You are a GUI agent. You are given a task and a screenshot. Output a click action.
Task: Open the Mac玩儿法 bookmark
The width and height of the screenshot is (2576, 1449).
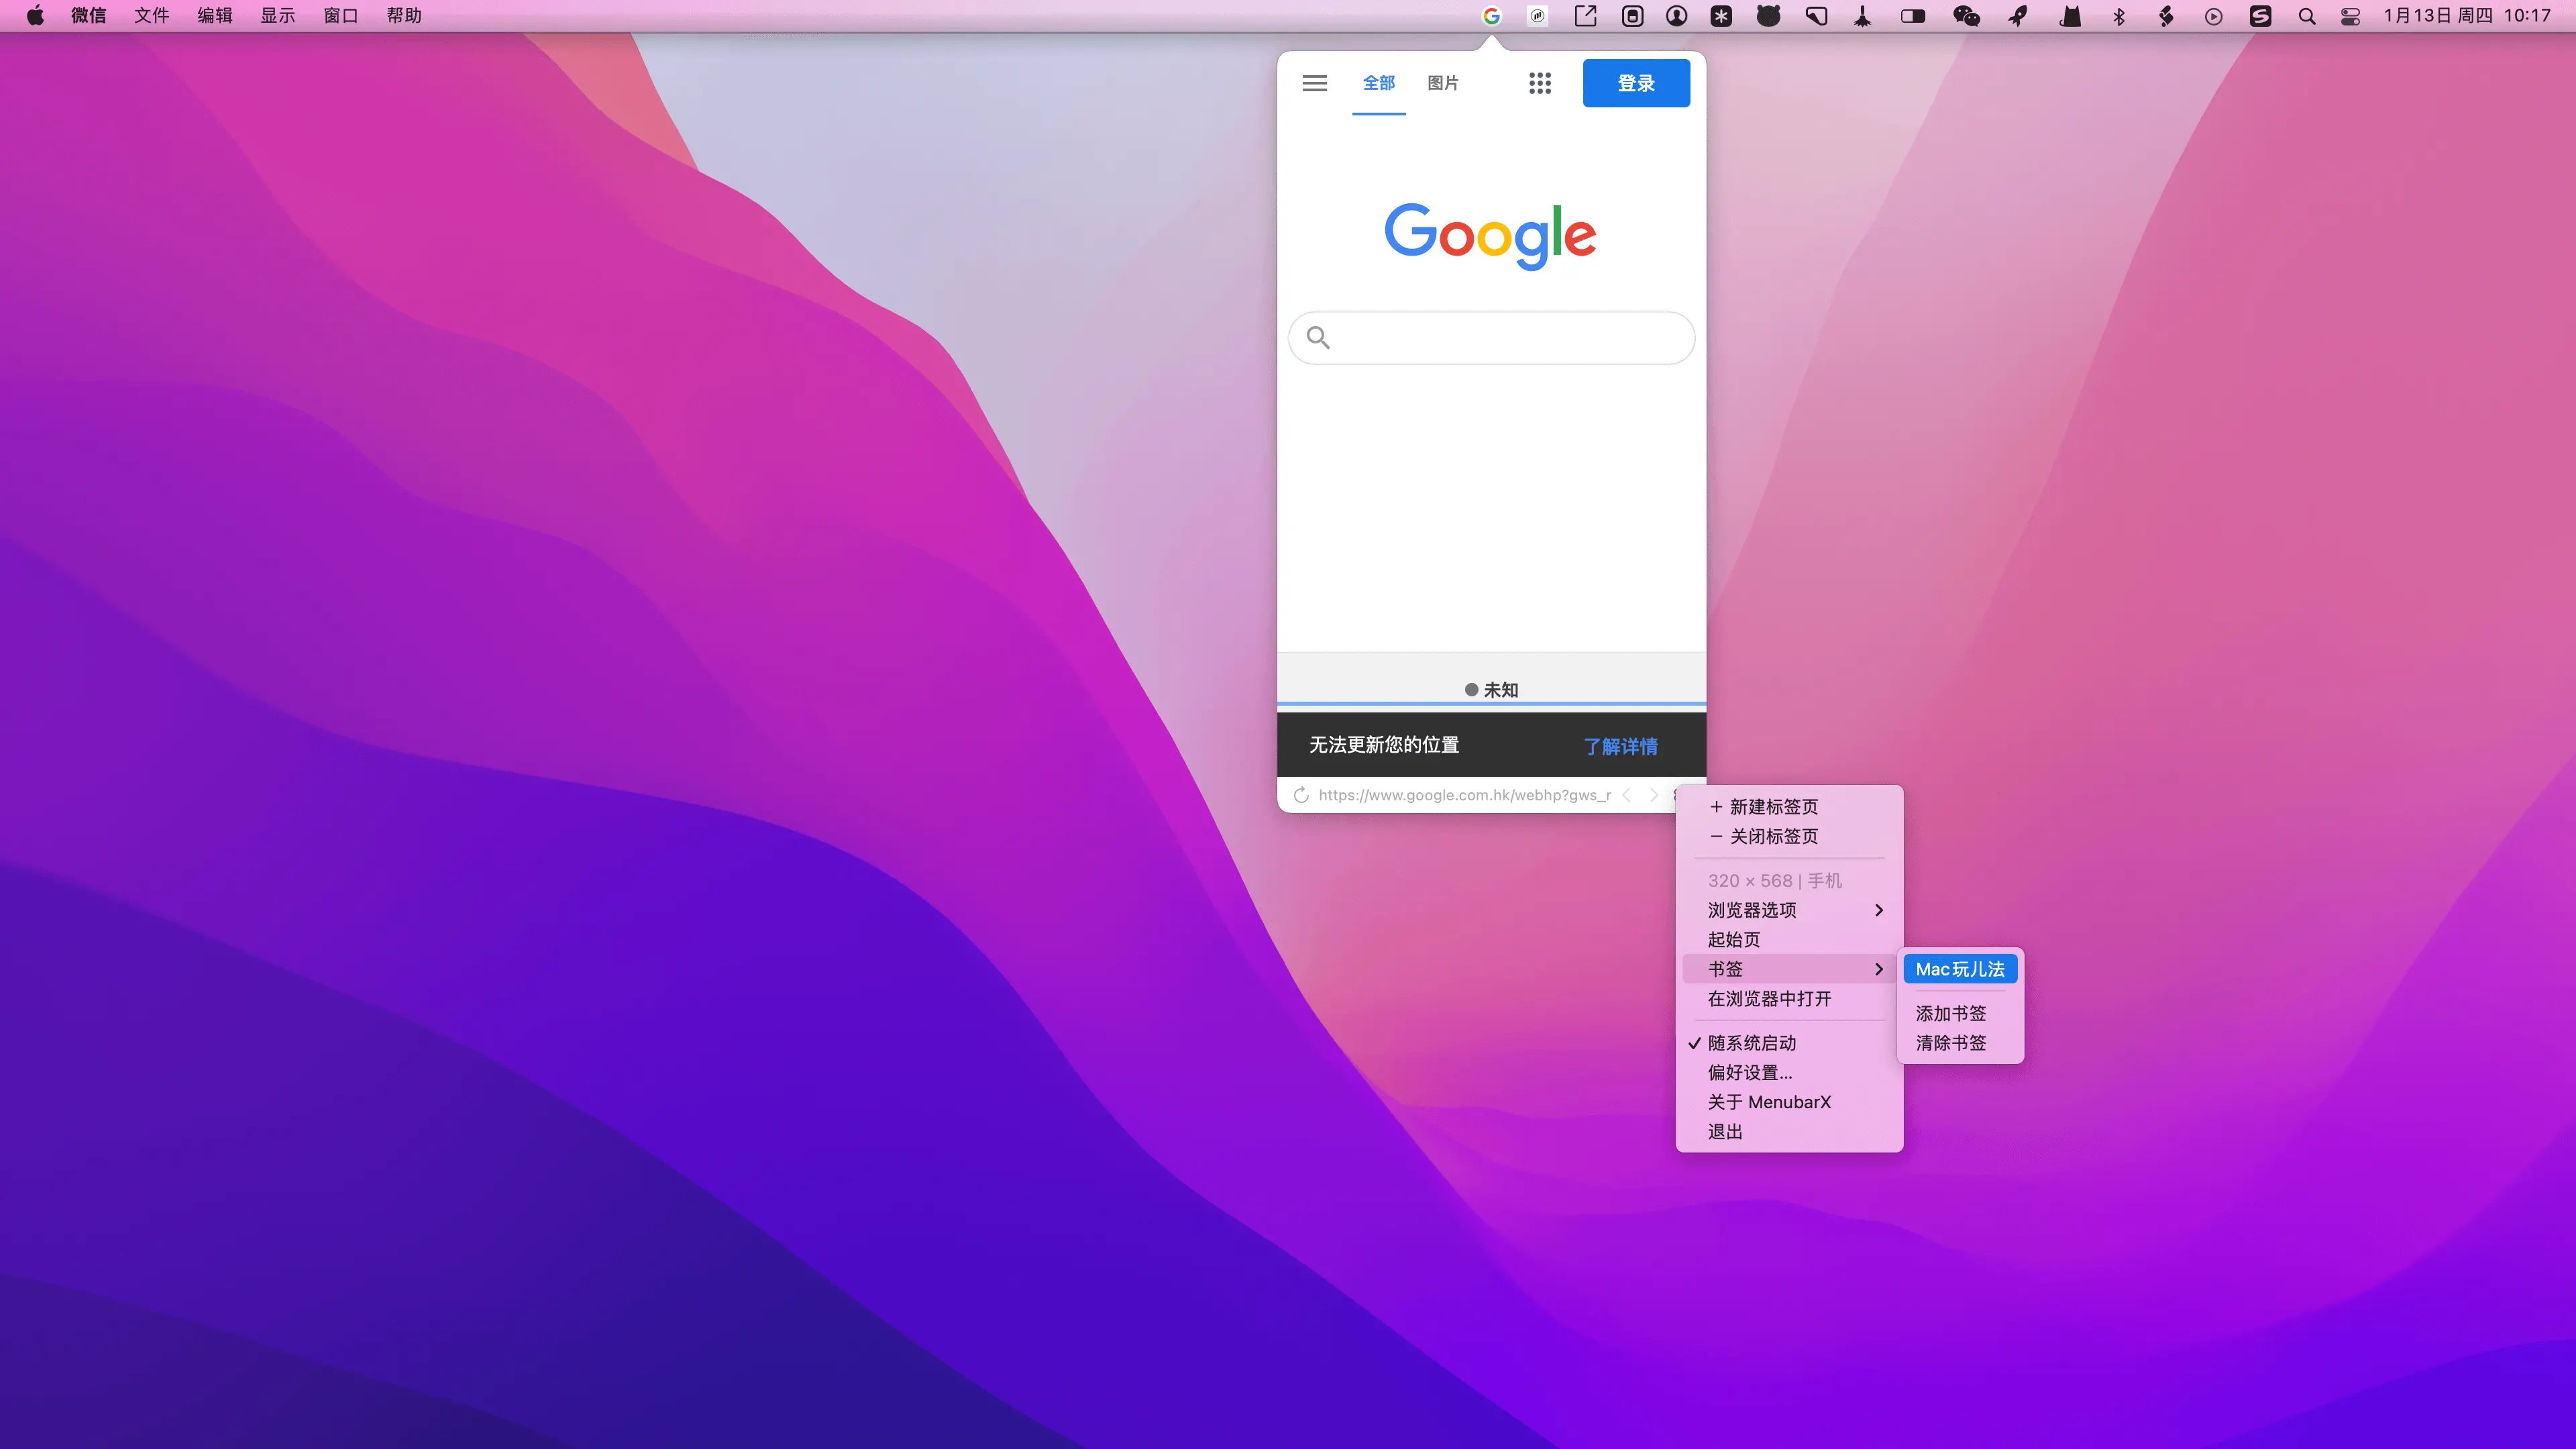click(x=1960, y=969)
